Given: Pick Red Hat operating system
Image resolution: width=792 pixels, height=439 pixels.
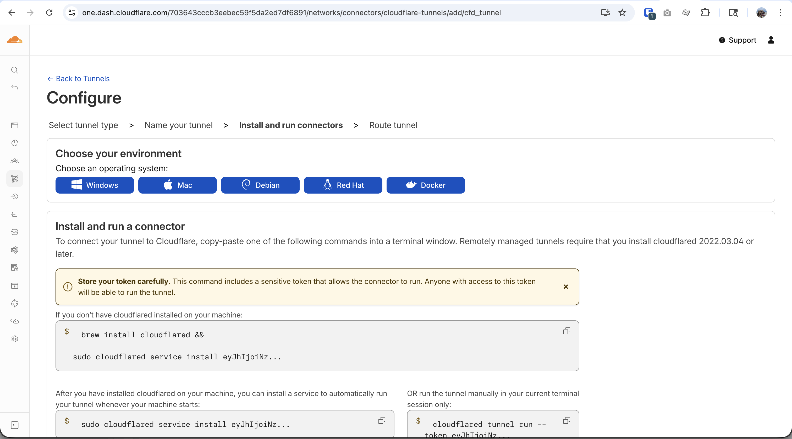Looking at the screenshot, I should point(343,185).
